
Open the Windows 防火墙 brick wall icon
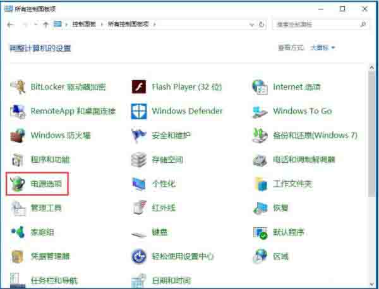point(18,136)
